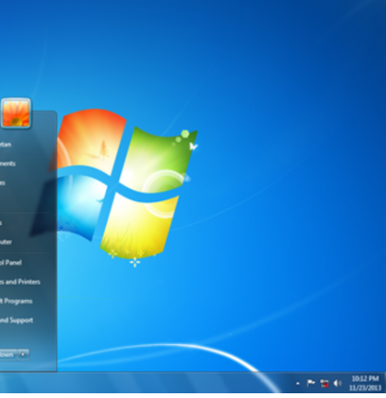Open Help and Support entry
The height and width of the screenshot is (398, 386).
[x=16, y=320]
